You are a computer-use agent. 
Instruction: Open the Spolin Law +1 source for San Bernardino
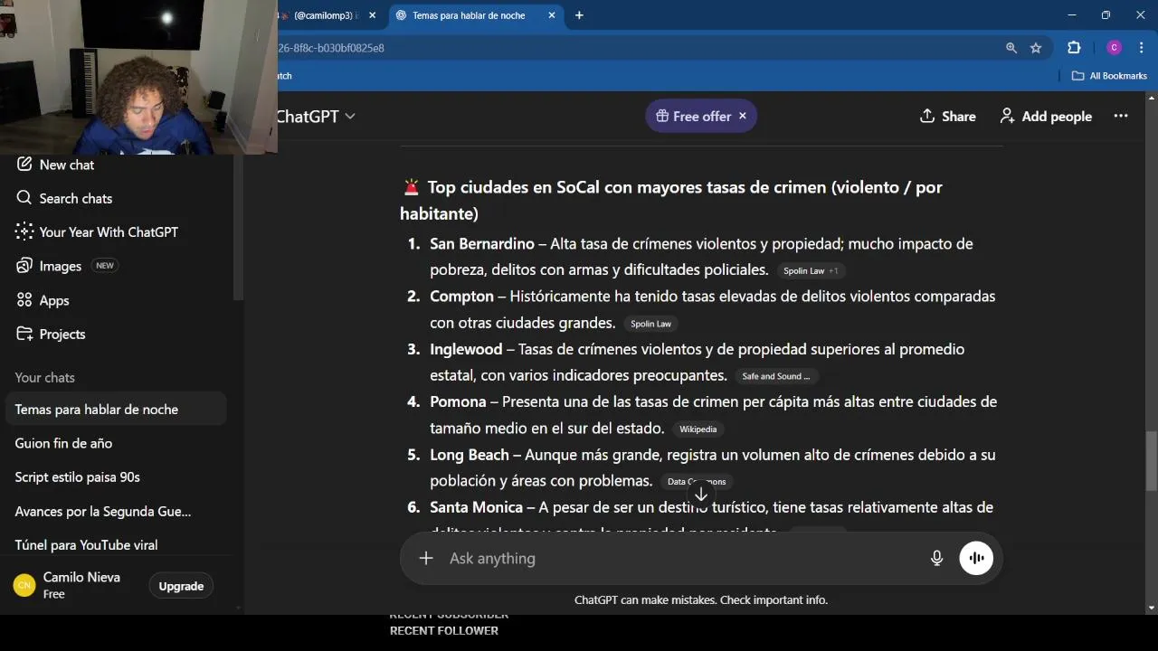point(811,270)
